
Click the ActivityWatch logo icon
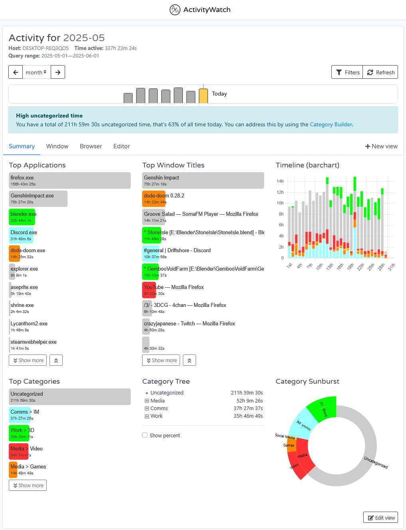(175, 10)
